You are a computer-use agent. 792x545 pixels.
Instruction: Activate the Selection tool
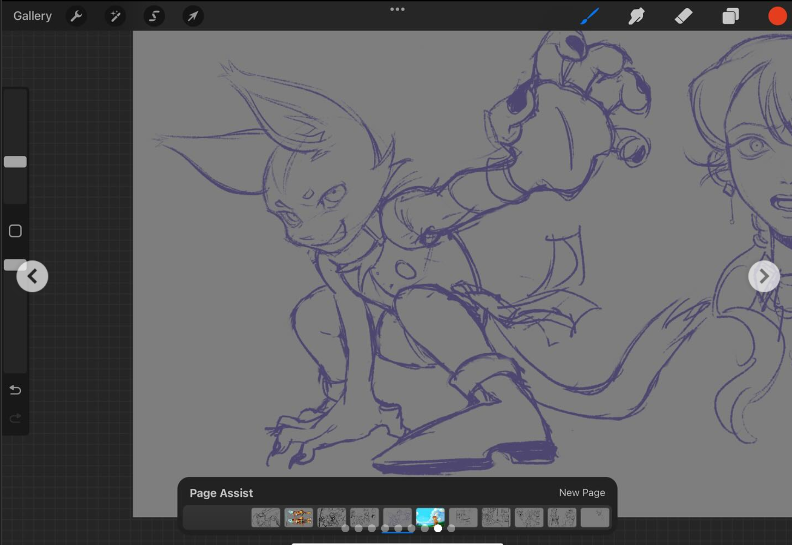click(154, 16)
